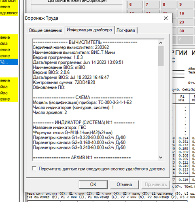The image size is (195, 202).
Task: Enable the Перечитать данные при следующем сеансе checkbox
Action: click(x=34, y=168)
